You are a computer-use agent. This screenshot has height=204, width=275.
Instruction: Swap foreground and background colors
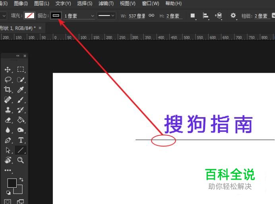(21, 179)
